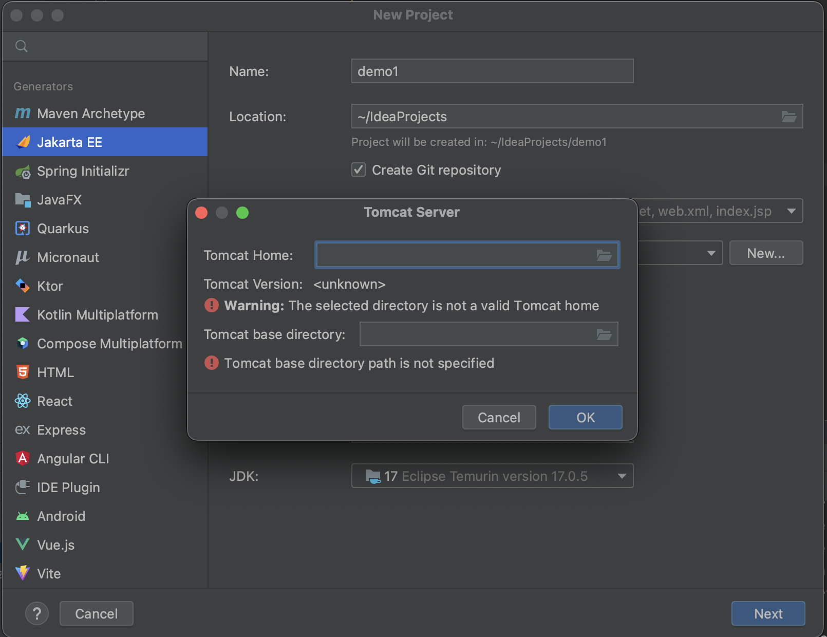Select Spring Initializr generator
The width and height of the screenshot is (827, 637).
[x=105, y=171]
